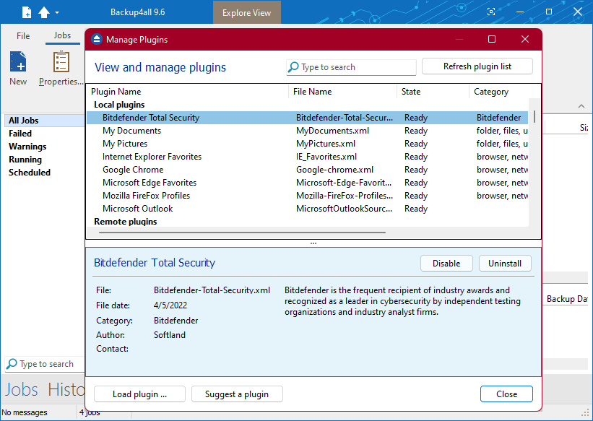The height and width of the screenshot is (421, 593).
Task: Click the MyPictures.xml file name cell
Action: [326, 144]
